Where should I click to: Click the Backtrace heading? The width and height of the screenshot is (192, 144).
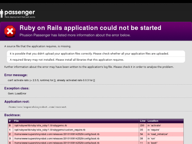[x=12, y=115]
